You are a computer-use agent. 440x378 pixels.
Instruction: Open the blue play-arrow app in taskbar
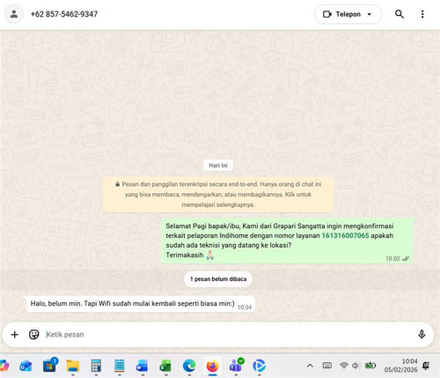[x=260, y=366]
